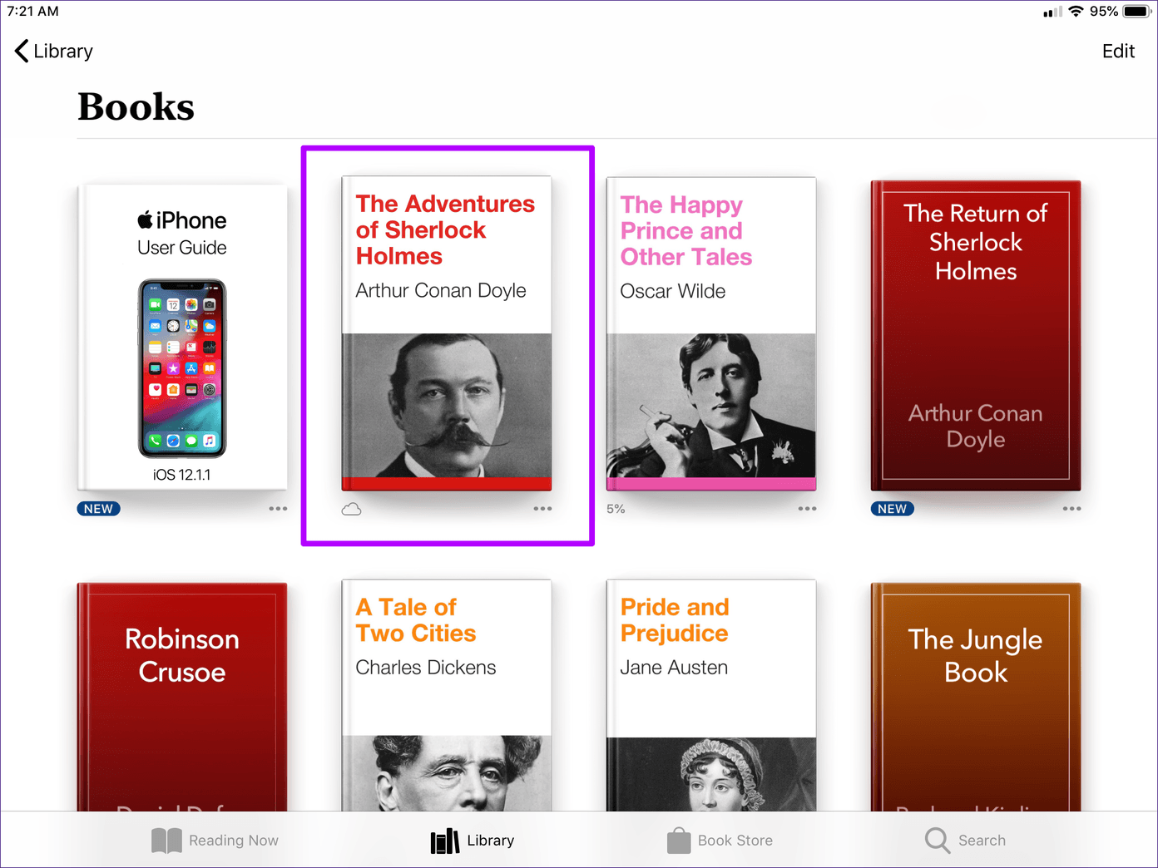Open more options for The Happy Prince
This screenshot has height=868, width=1158.
pos(807,509)
